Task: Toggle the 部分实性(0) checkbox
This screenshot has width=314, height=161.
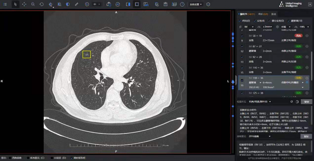Action: [x=269, y=21]
